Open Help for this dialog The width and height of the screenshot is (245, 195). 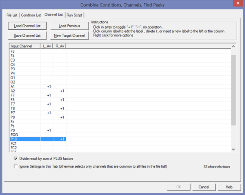click(x=229, y=187)
